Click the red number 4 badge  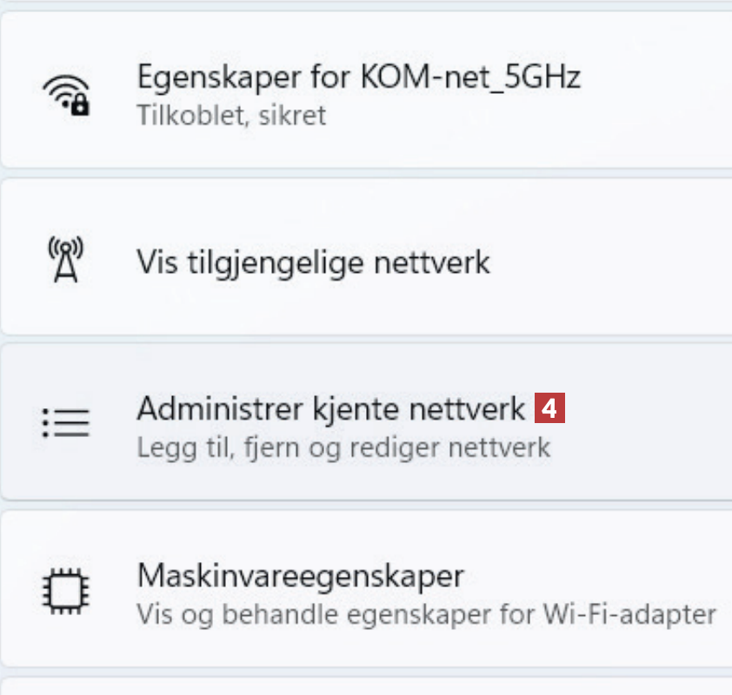pos(550,407)
